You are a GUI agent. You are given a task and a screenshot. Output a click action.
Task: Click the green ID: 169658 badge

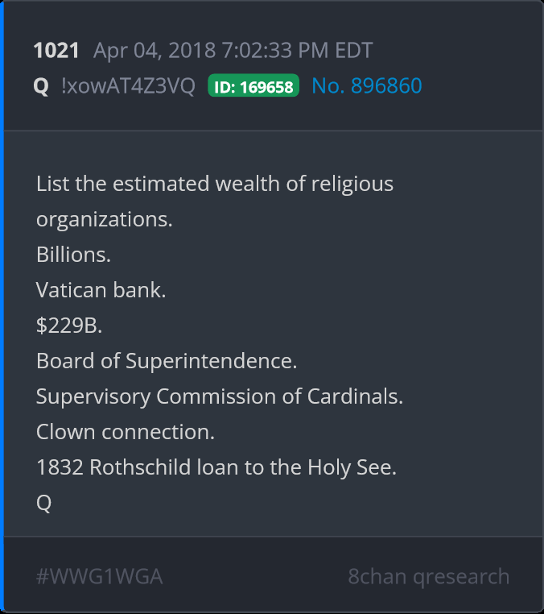(253, 86)
